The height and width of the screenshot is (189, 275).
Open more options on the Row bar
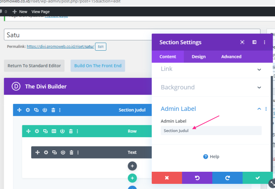tap(77, 131)
